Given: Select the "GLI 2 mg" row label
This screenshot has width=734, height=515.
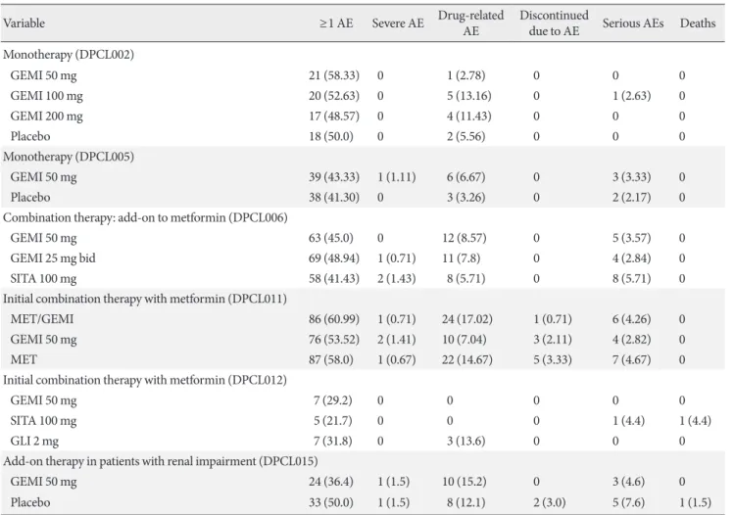Looking at the screenshot, I should (x=34, y=442).
